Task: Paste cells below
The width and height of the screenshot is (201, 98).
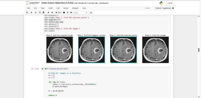Action: click(44, 13)
